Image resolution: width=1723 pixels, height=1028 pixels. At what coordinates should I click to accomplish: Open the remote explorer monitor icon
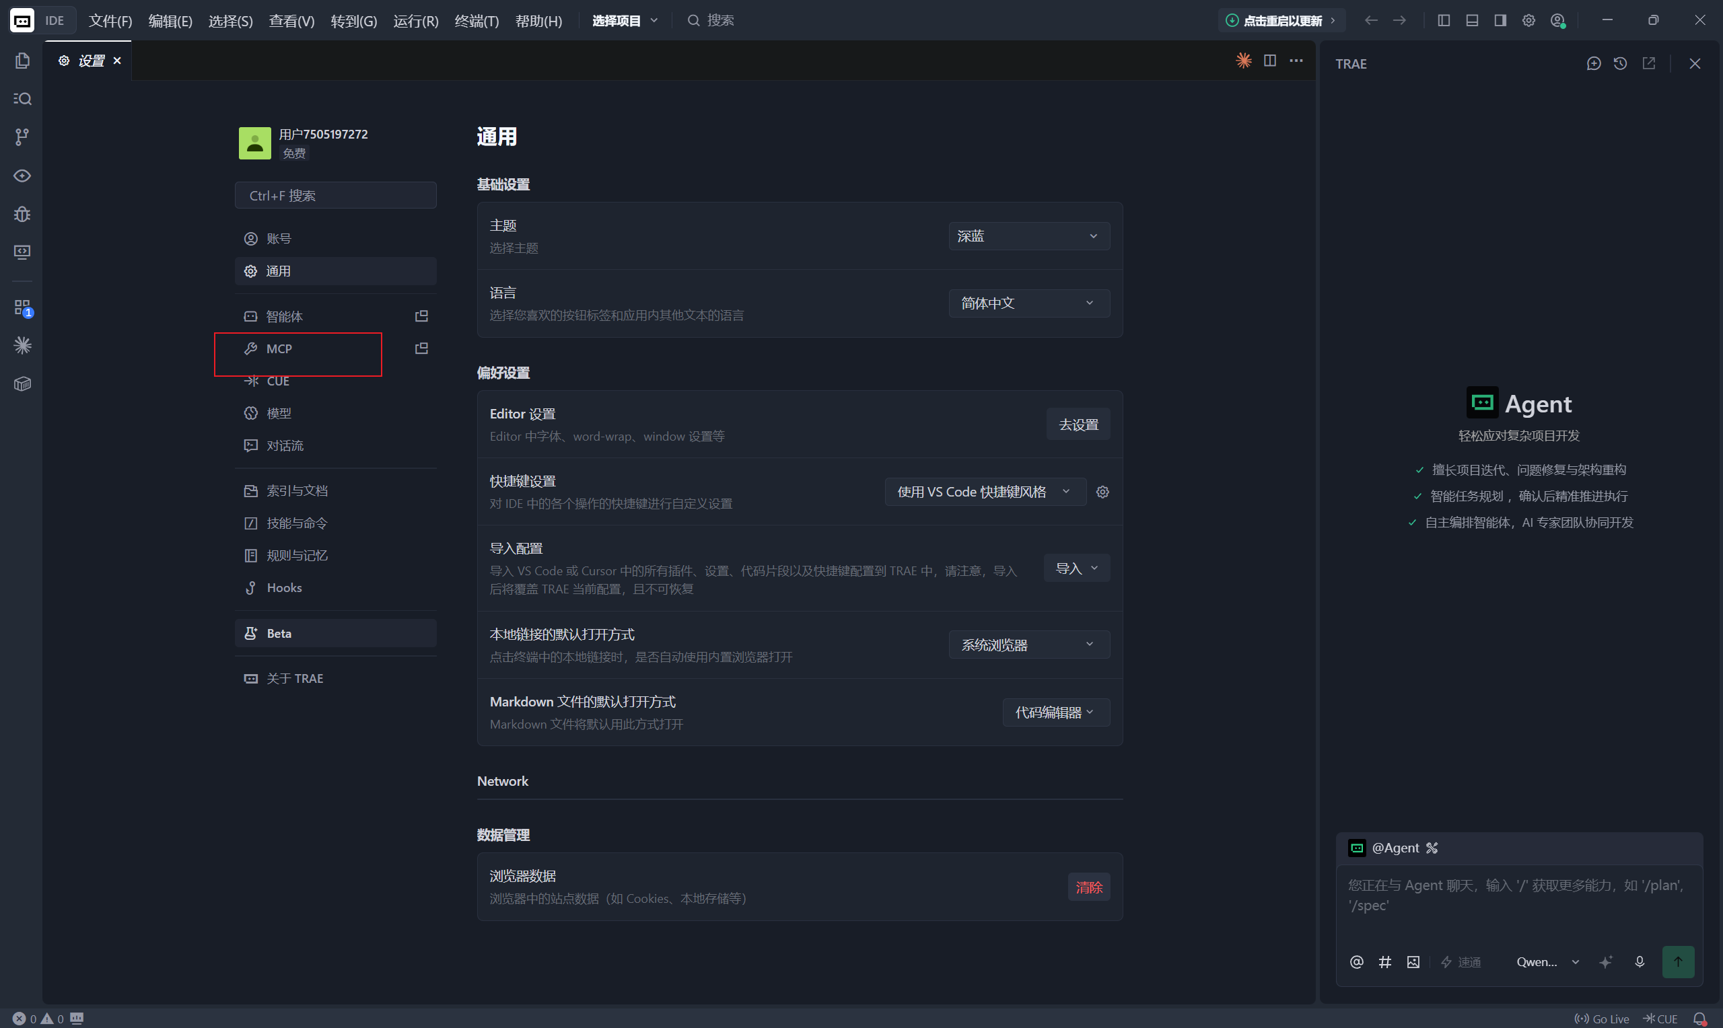22,252
